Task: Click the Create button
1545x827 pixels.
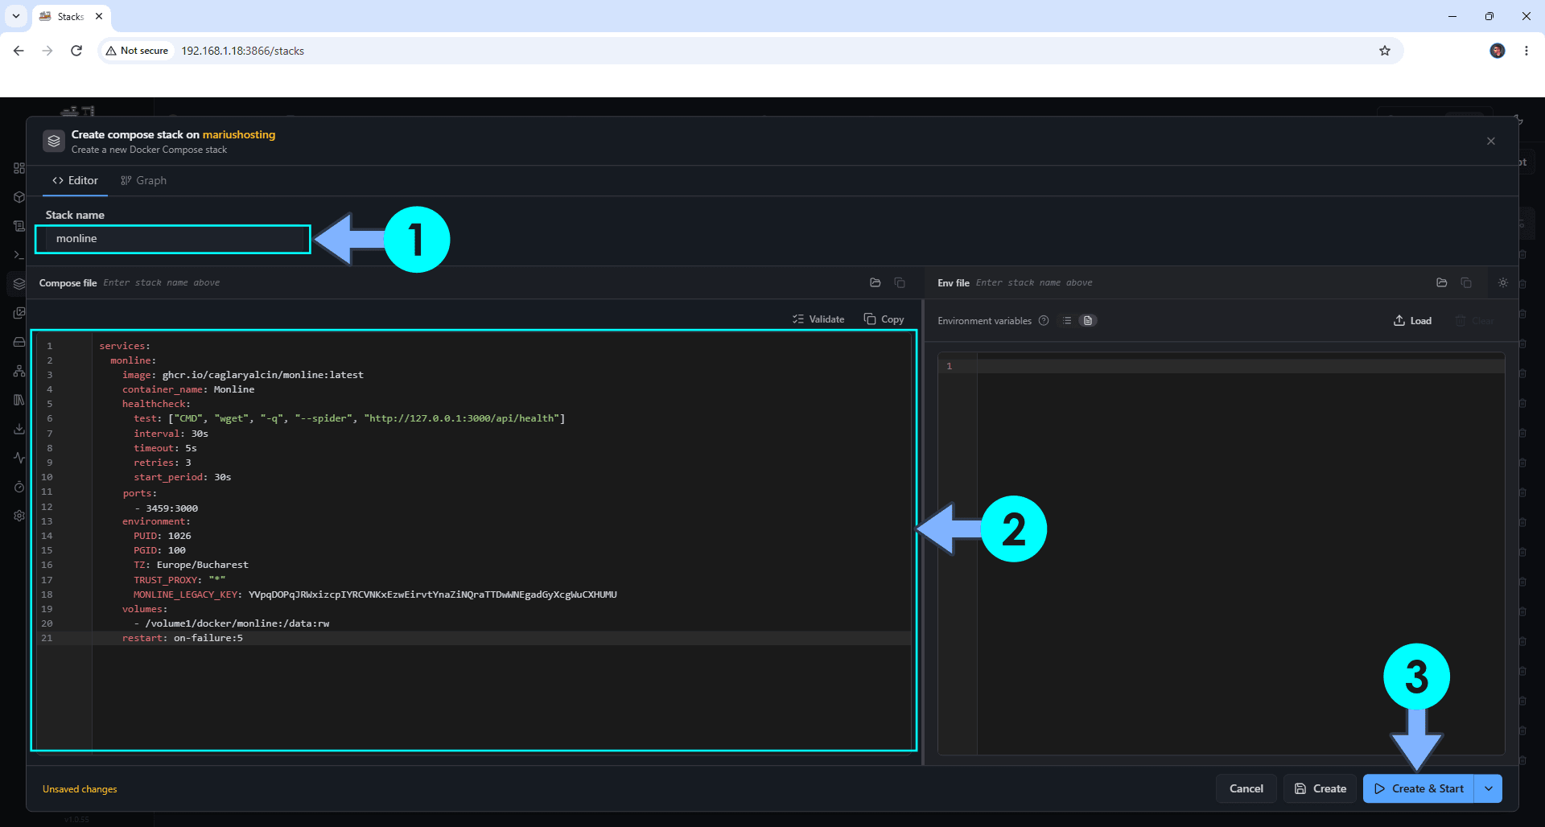Action: pyautogui.click(x=1320, y=788)
